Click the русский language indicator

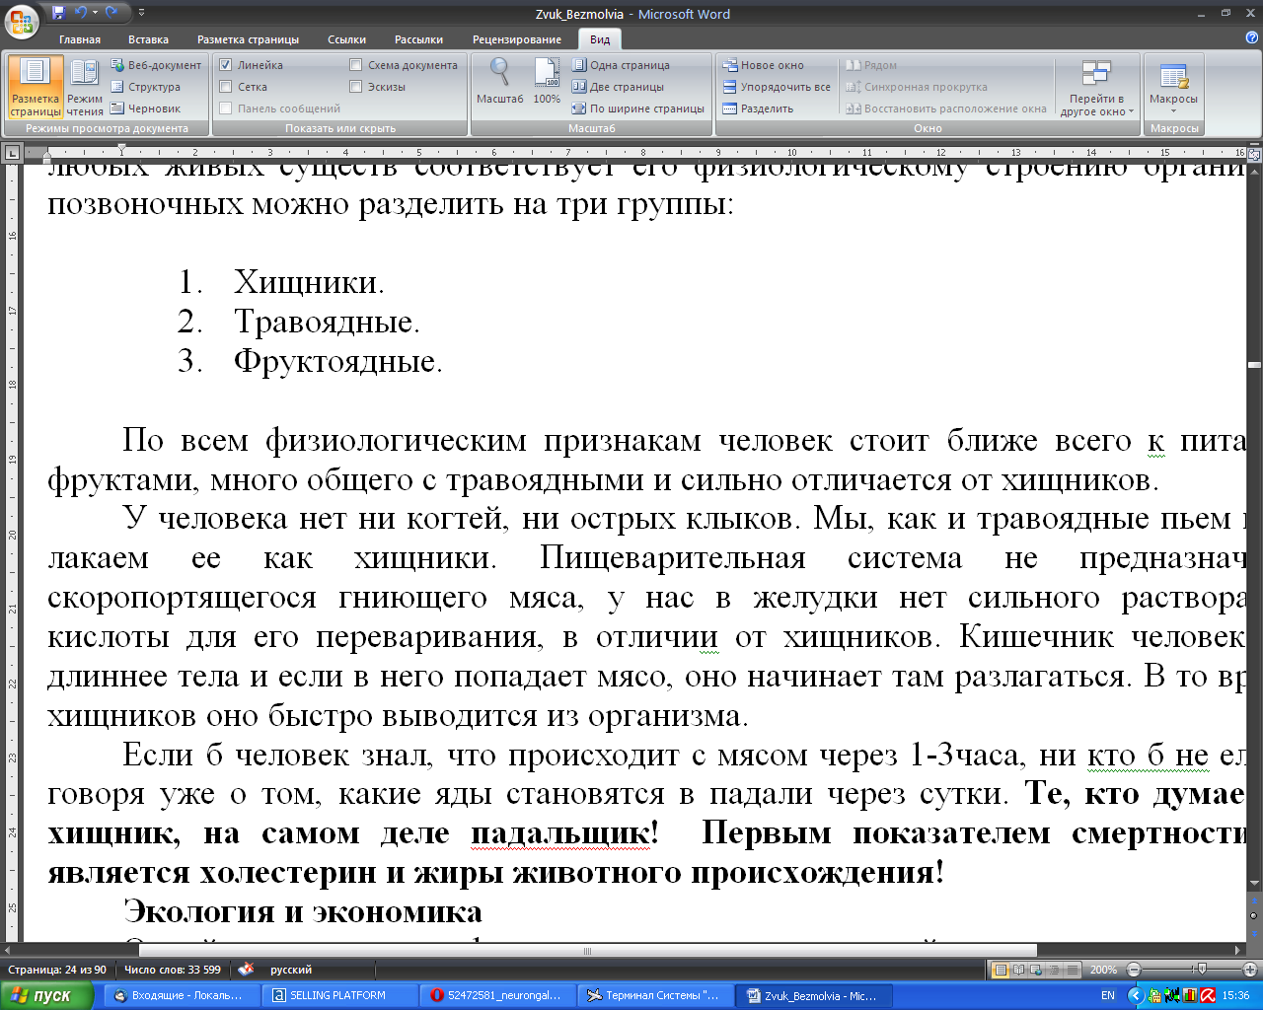coord(291,970)
